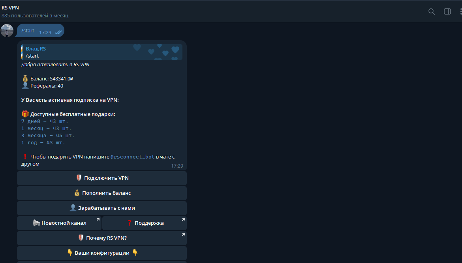Copy the '7 дней — 43 шт.' line
This screenshot has width=462, height=263.
(45, 121)
